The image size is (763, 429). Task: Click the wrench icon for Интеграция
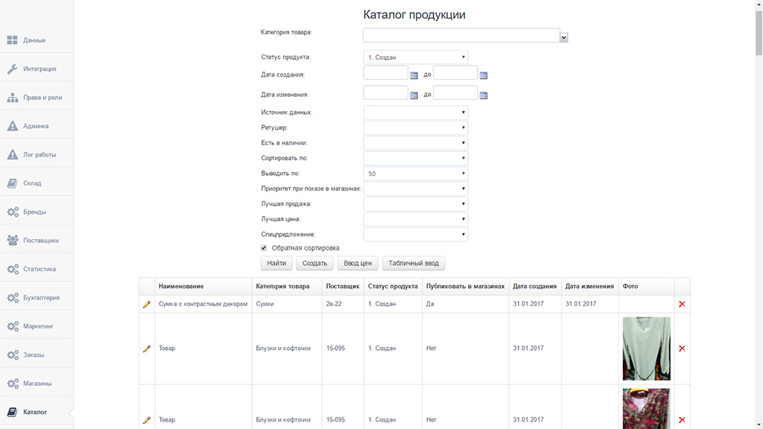point(12,69)
